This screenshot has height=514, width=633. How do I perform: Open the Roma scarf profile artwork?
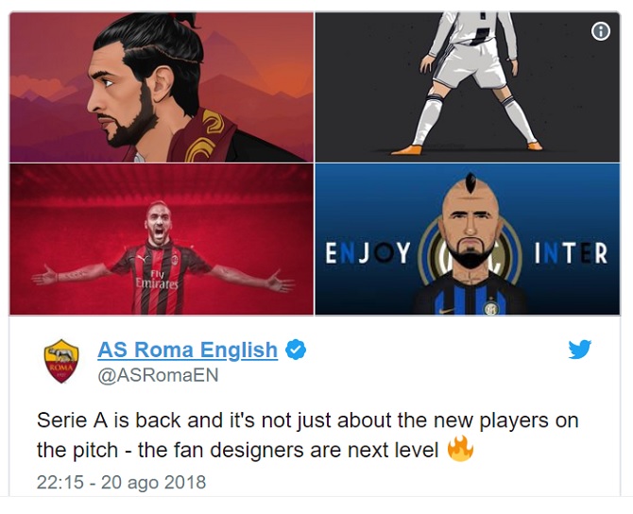[x=162, y=87]
